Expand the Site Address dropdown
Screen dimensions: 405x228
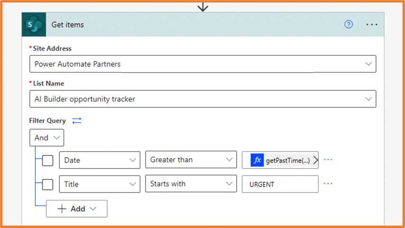point(368,64)
